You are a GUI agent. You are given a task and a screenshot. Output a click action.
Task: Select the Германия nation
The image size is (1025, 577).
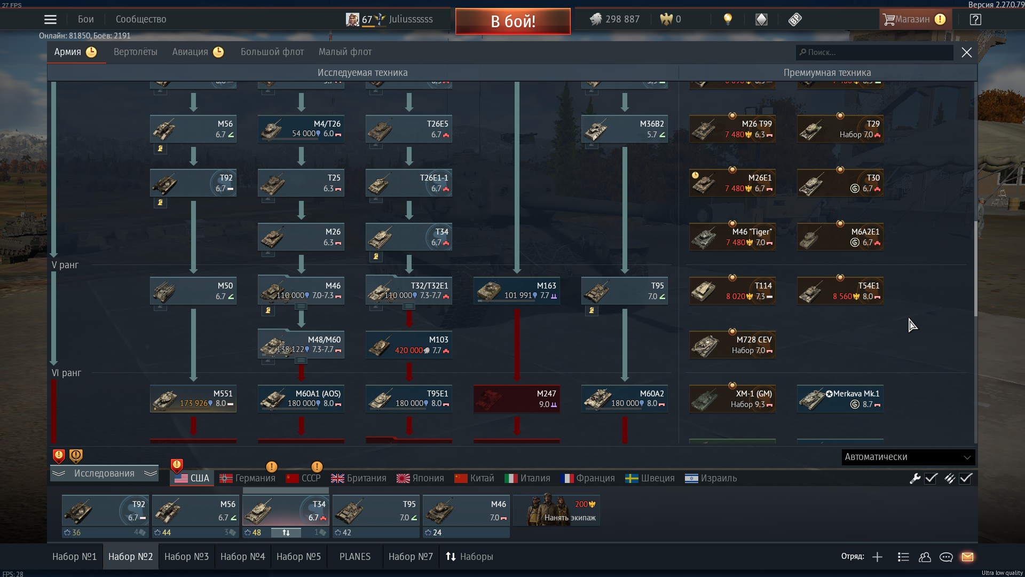248,478
